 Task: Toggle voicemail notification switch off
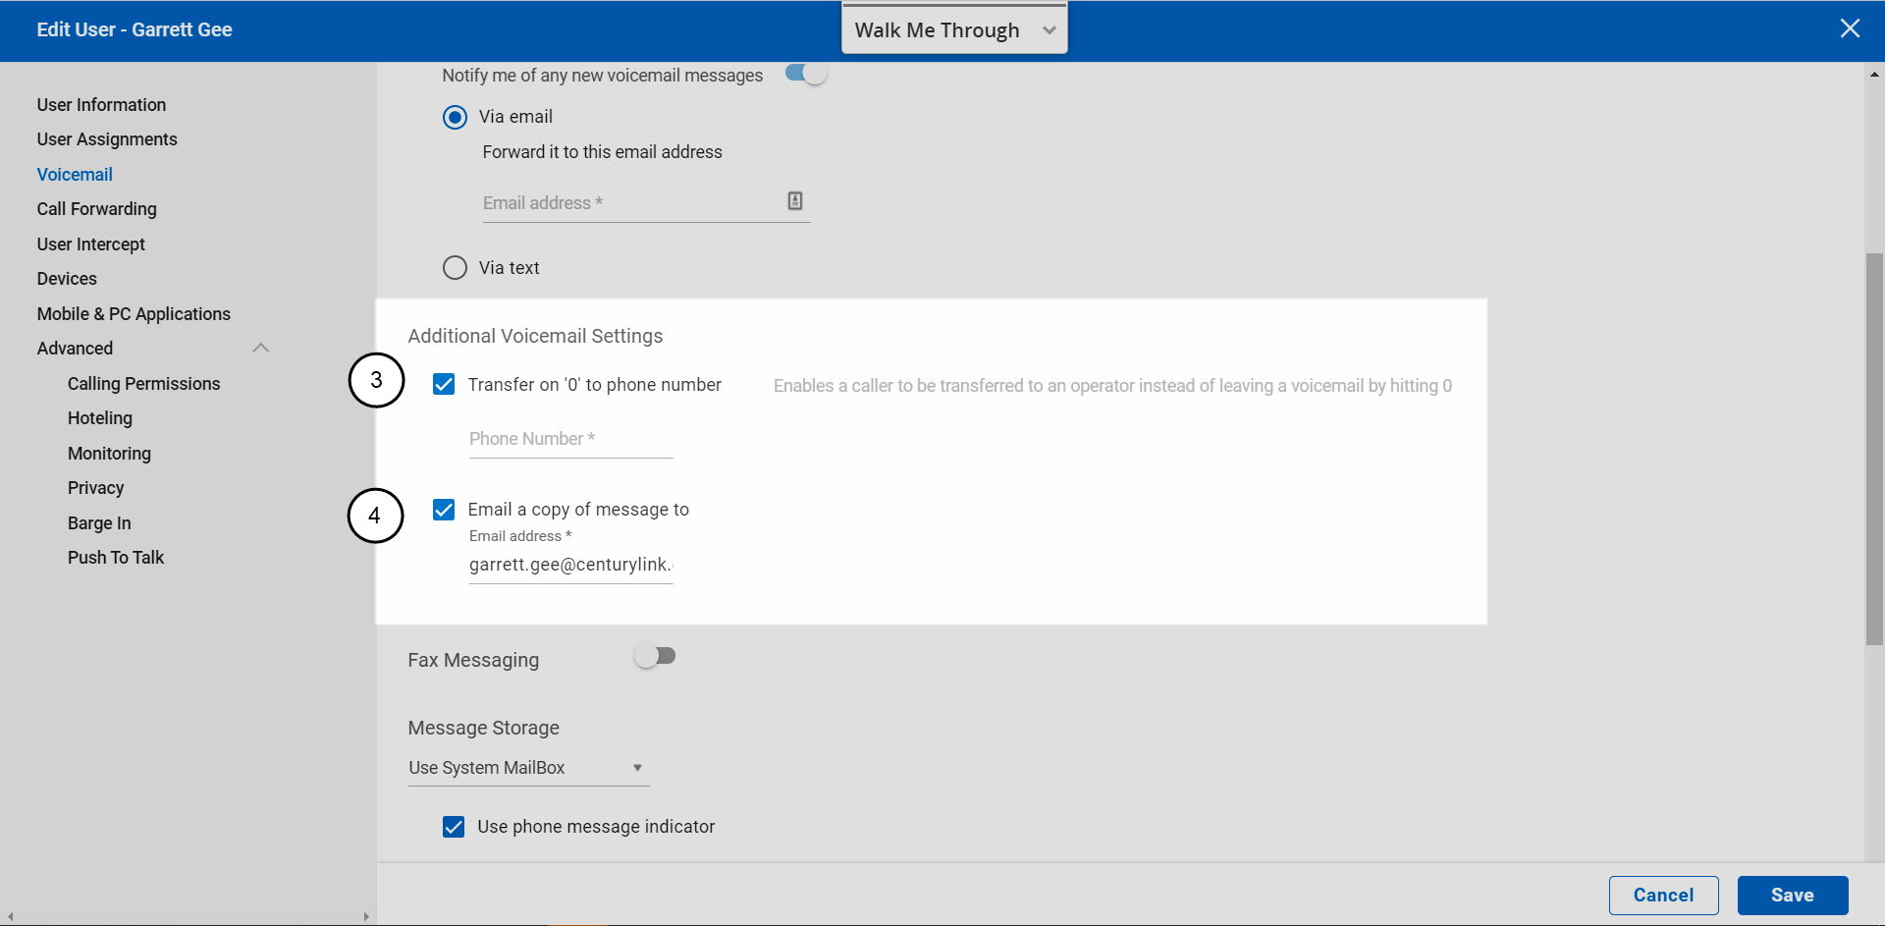[x=806, y=74]
